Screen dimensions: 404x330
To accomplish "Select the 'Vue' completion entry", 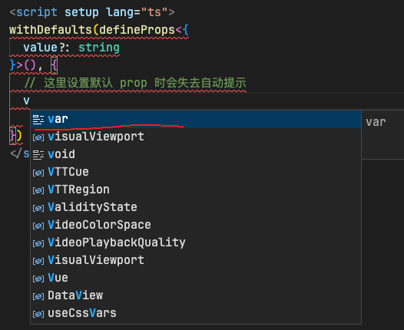I will pyautogui.click(x=196, y=278).
